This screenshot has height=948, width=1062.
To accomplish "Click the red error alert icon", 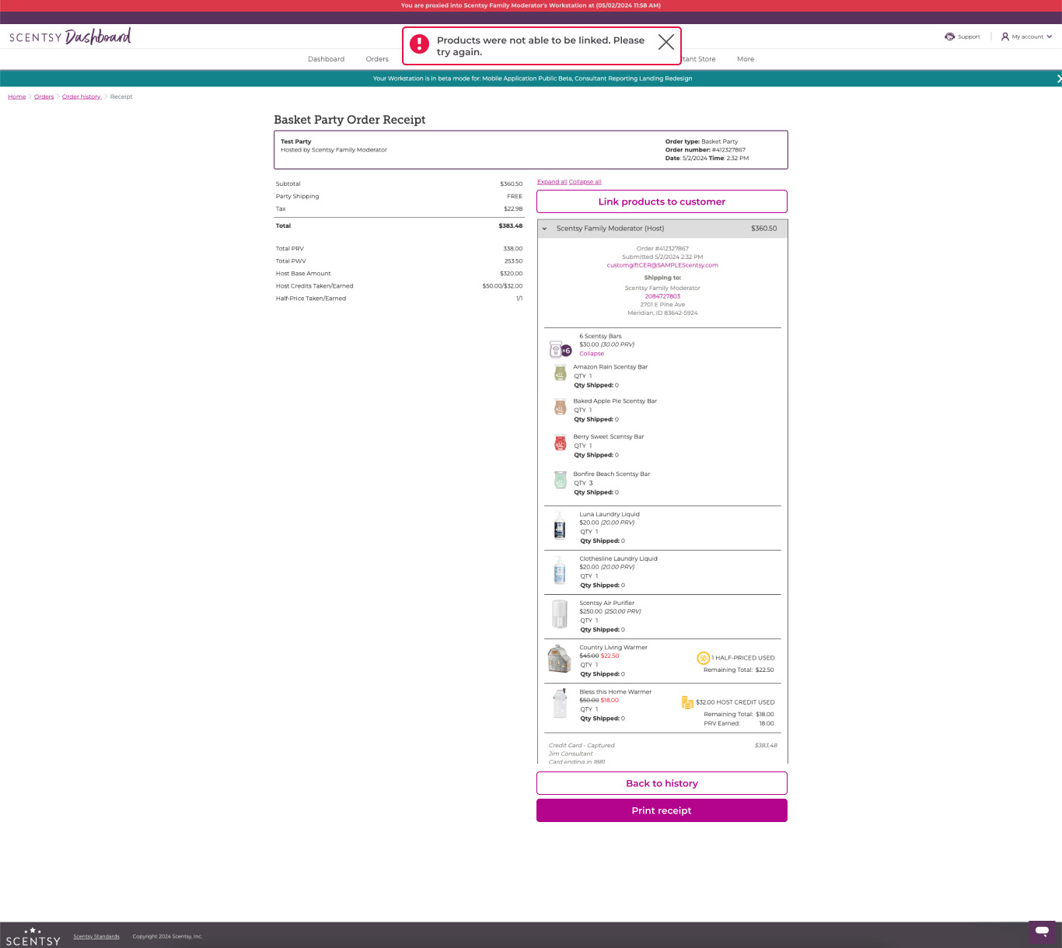I will pos(420,44).
